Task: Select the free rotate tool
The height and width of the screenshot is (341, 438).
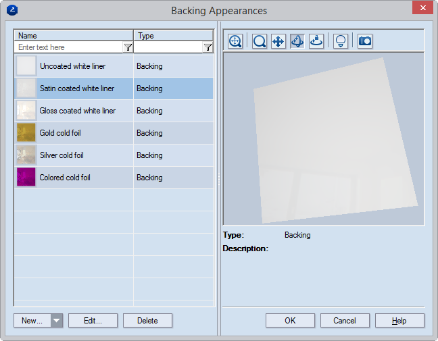Action: tap(297, 41)
